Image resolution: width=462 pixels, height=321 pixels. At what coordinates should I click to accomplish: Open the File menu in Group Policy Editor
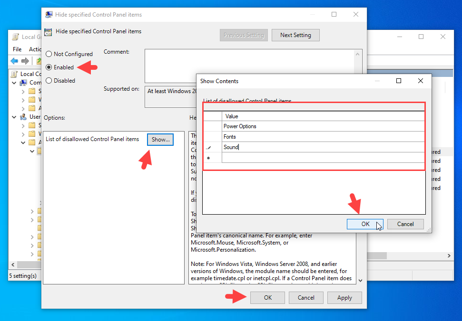17,49
